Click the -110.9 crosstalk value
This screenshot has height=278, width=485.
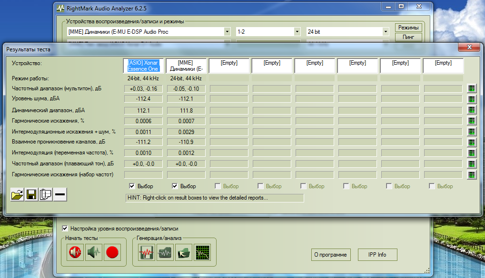point(186,142)
